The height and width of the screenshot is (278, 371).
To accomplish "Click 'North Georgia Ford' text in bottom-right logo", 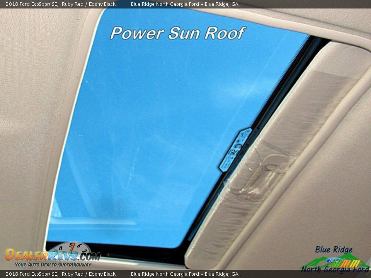I will (335, 270).
